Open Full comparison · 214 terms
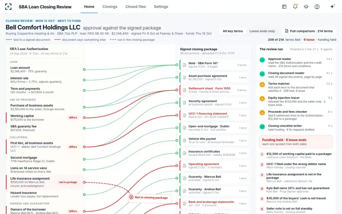Image resolution: width=342 pixels, height=214 pixels. click(309, 31)
